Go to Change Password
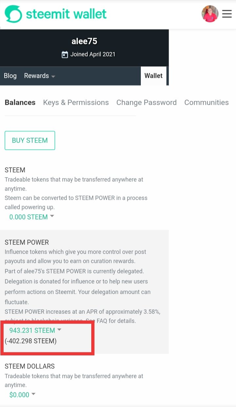 click(146, 103)
